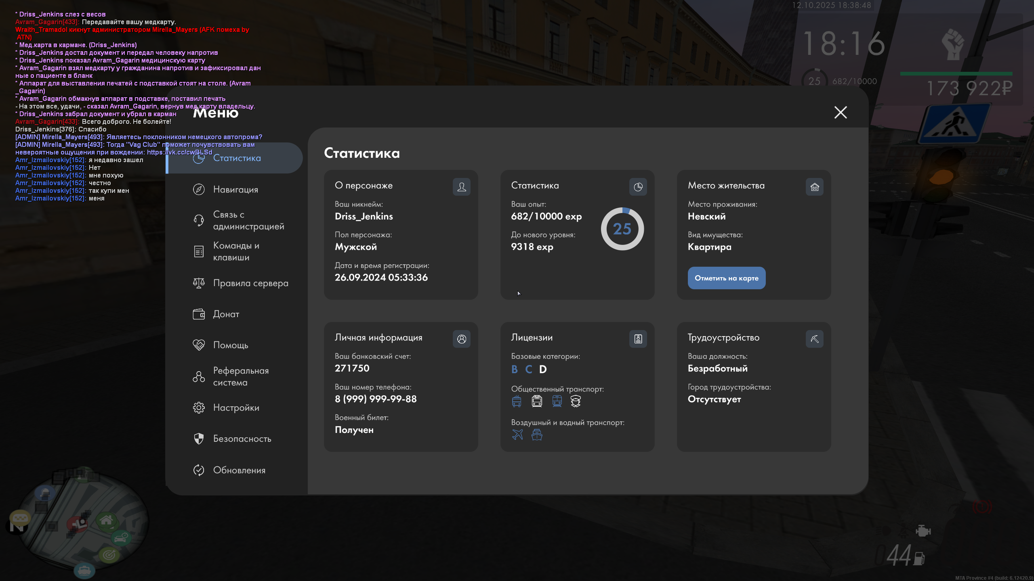This screenshot has height=581, width=1034.
Task: Click the ship license icon
Action: point(537,435)
